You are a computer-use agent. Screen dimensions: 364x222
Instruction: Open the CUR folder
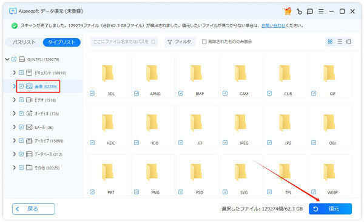click(285, 74)
